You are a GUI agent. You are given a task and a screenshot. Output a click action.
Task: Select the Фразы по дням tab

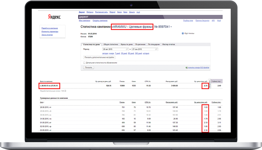(x=127, y=44)
